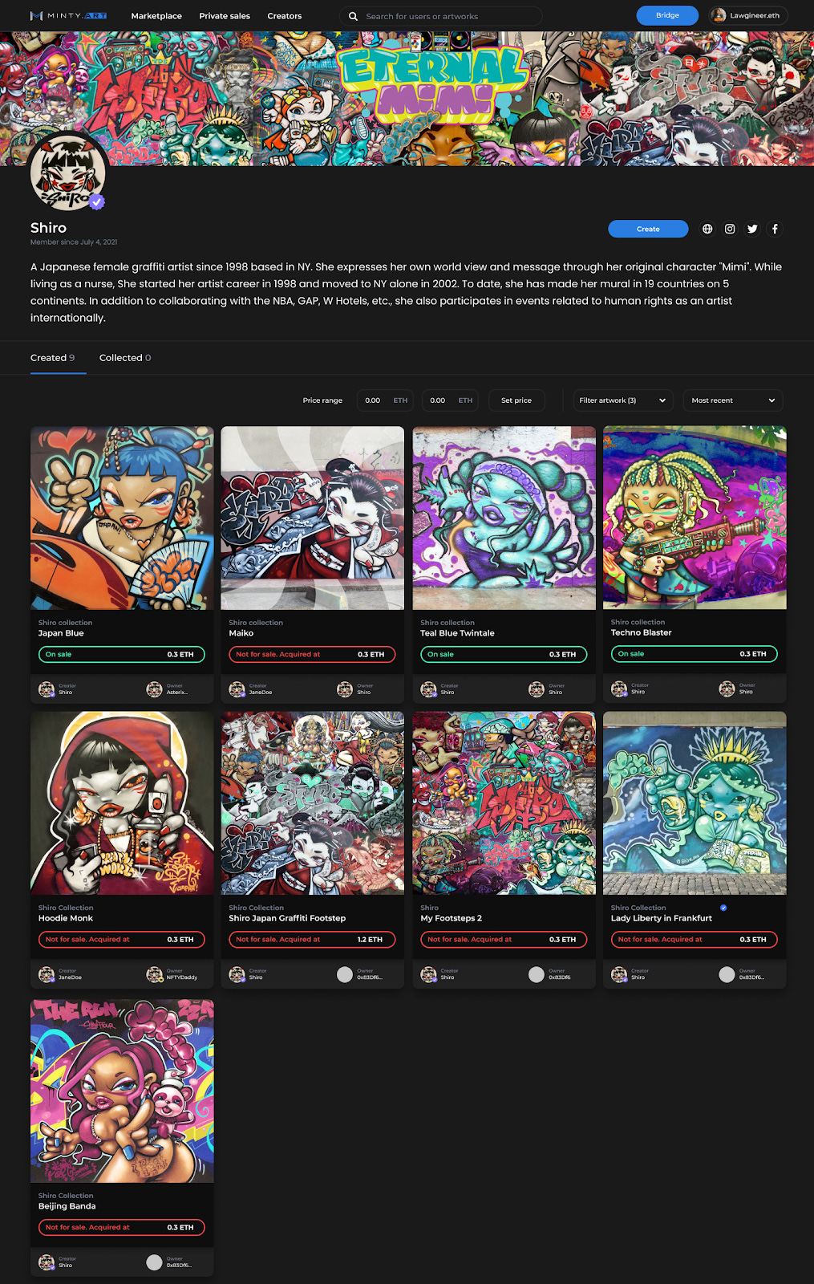Image resolution: width=814 pixels, height=1284 pixels.
Task: Click verified badge beside Lady Liberty collection
Action: pos(723,908)
